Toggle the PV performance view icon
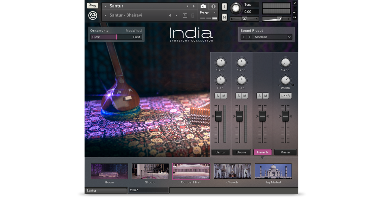Image resolution: width=383 pixels, height=220 pixels. click(295, 17)
